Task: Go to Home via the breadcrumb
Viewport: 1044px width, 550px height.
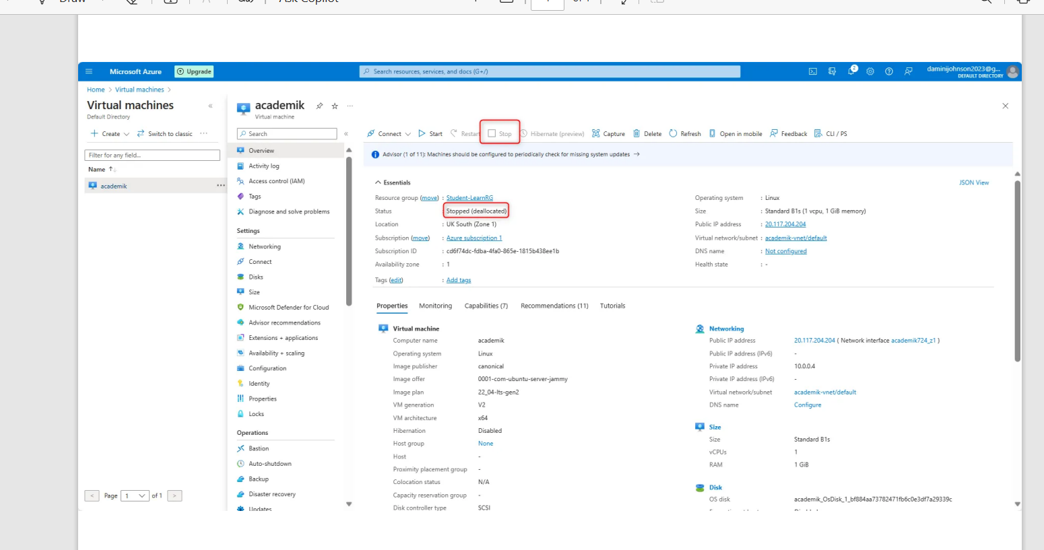Action: tap(96, 90)
